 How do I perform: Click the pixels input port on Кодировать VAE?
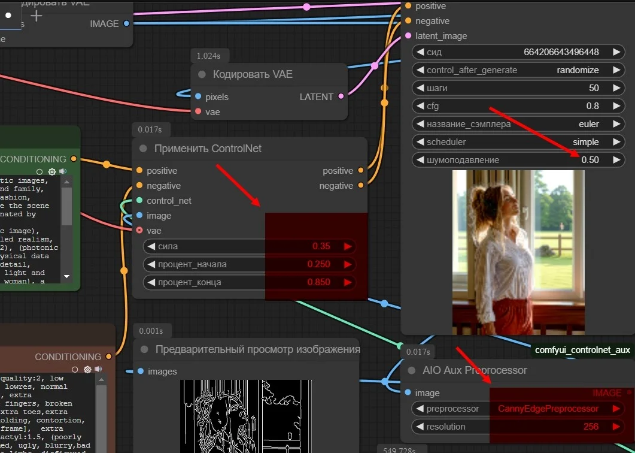(x=198, y=96)
